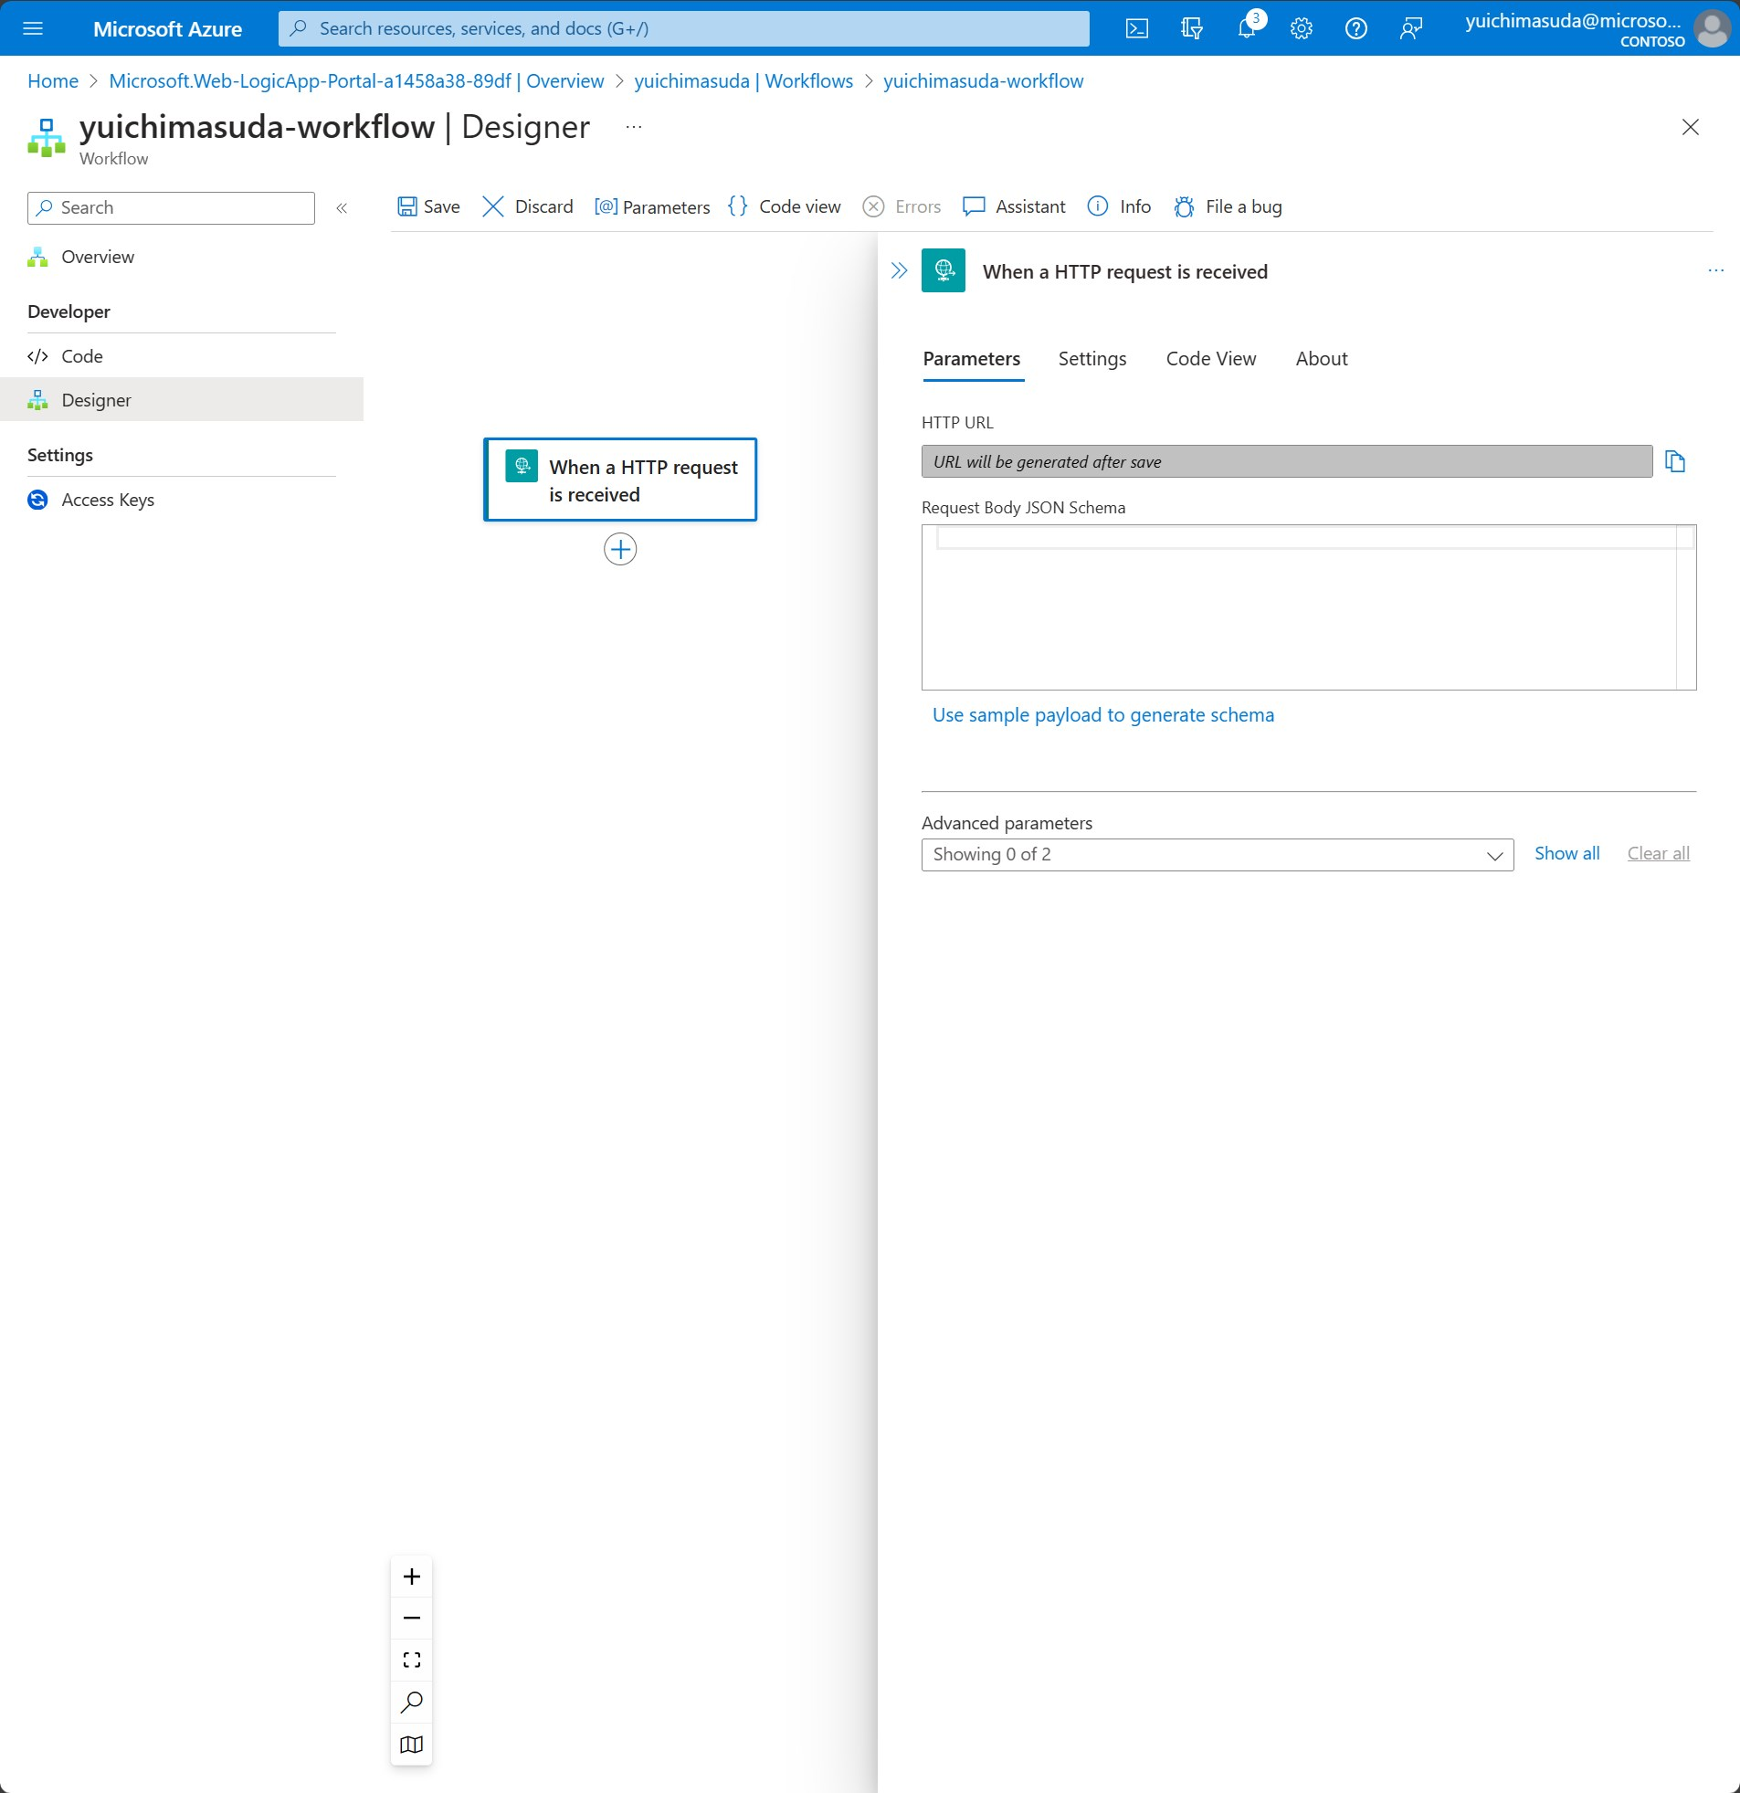Open Cloud Shell from the top bar
The image size is (1740, 1793).
(1137, 27)
